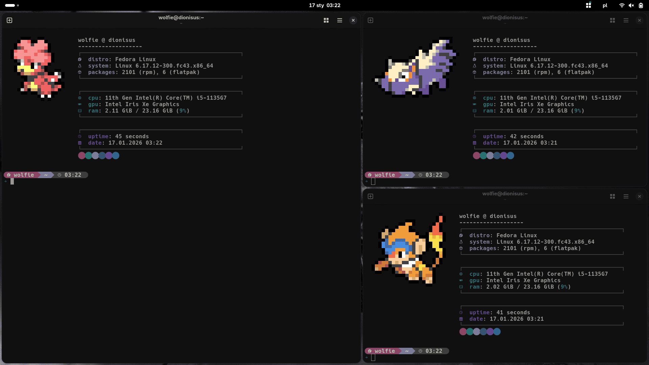This screenshot has width=649, height=365.
Task: Open the clock showing 17 sty 03:22
Action: [324, 5]
